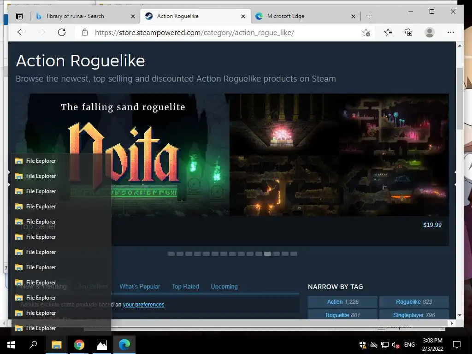Close the 'library of ruina - Search' tab
The image size is (472, 354).
point(133,16)
